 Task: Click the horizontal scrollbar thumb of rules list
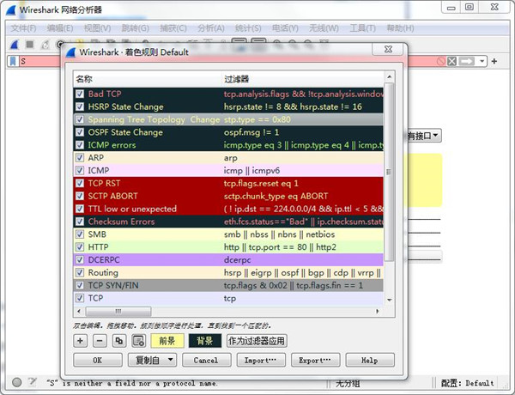[118, 311]
